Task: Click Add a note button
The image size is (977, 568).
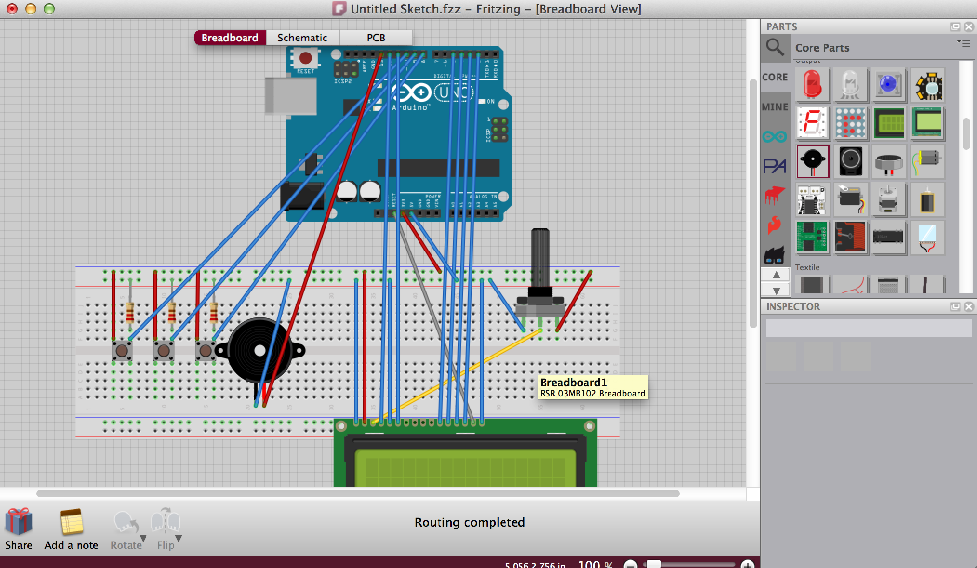Action: tap(71, 528)
